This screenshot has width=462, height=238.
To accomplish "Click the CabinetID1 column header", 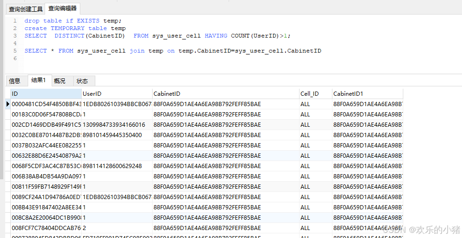I will click(x=368, y=94).
